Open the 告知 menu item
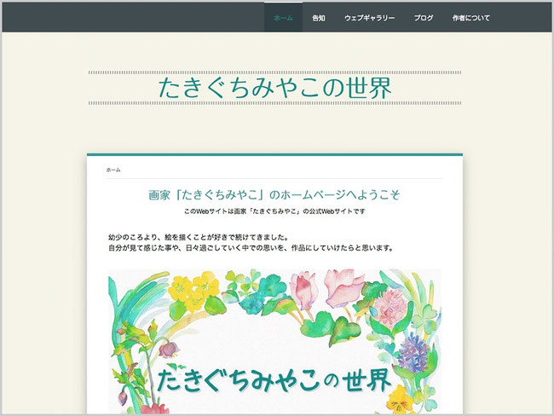554x416 pixels. tap(319, 18)
